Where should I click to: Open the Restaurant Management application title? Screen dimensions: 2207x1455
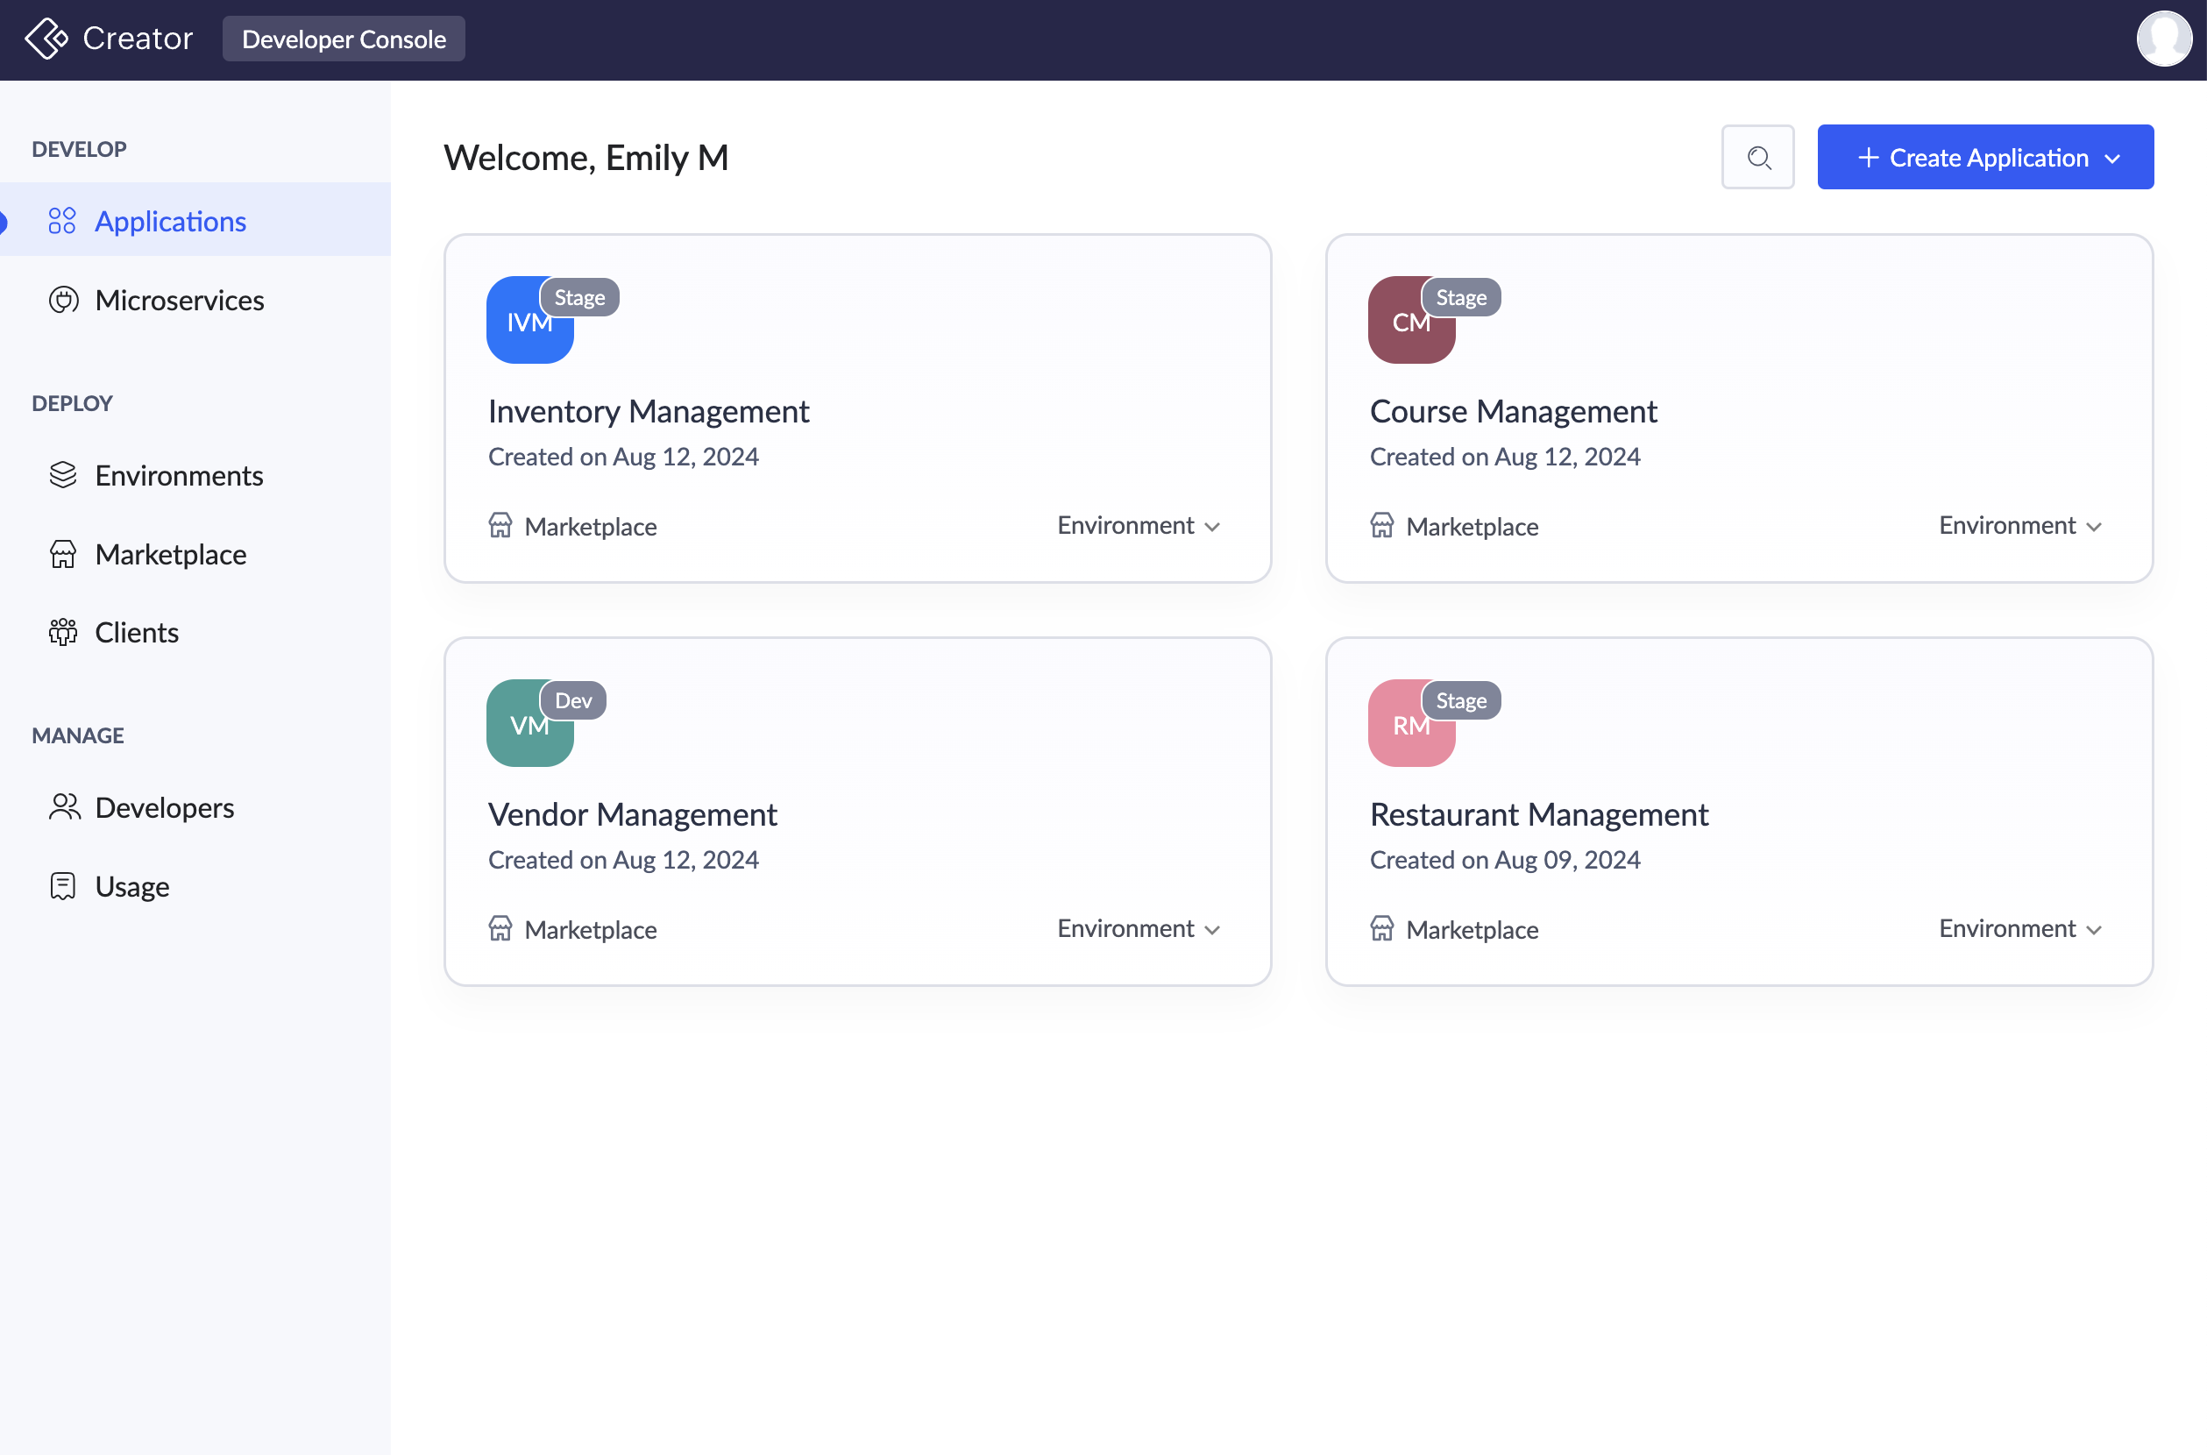(x=1538, y=815)
